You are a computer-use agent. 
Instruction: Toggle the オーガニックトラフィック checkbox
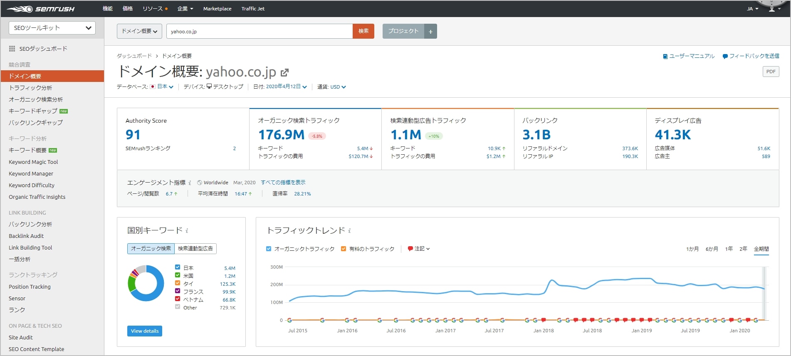tap(269, 249)
